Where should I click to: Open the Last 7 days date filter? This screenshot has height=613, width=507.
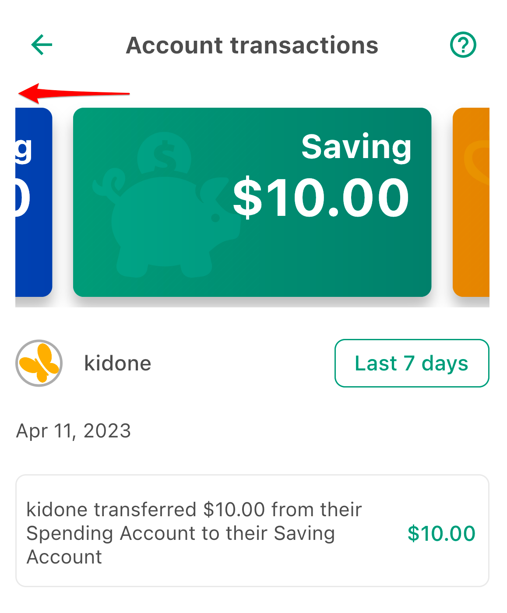412,363
